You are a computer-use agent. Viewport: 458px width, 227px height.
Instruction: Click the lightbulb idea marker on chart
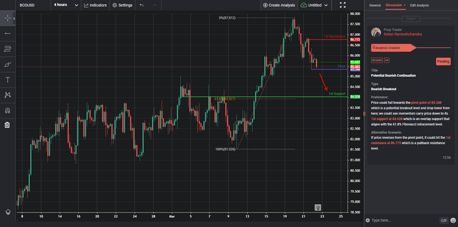point(318,207)
